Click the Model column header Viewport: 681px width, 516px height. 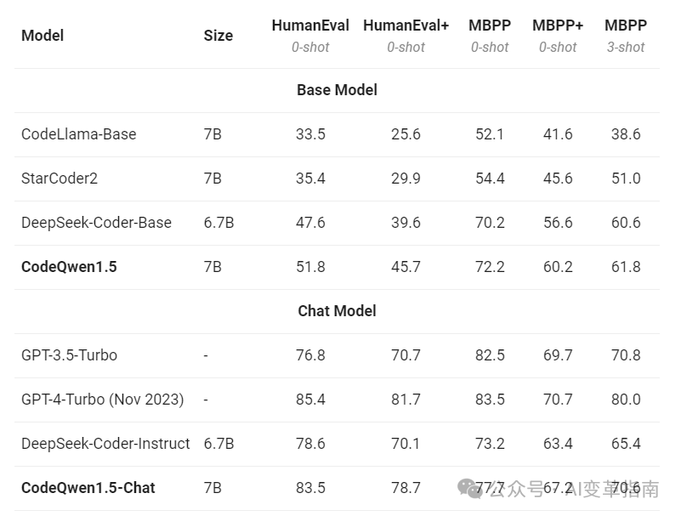click(43, 35)
